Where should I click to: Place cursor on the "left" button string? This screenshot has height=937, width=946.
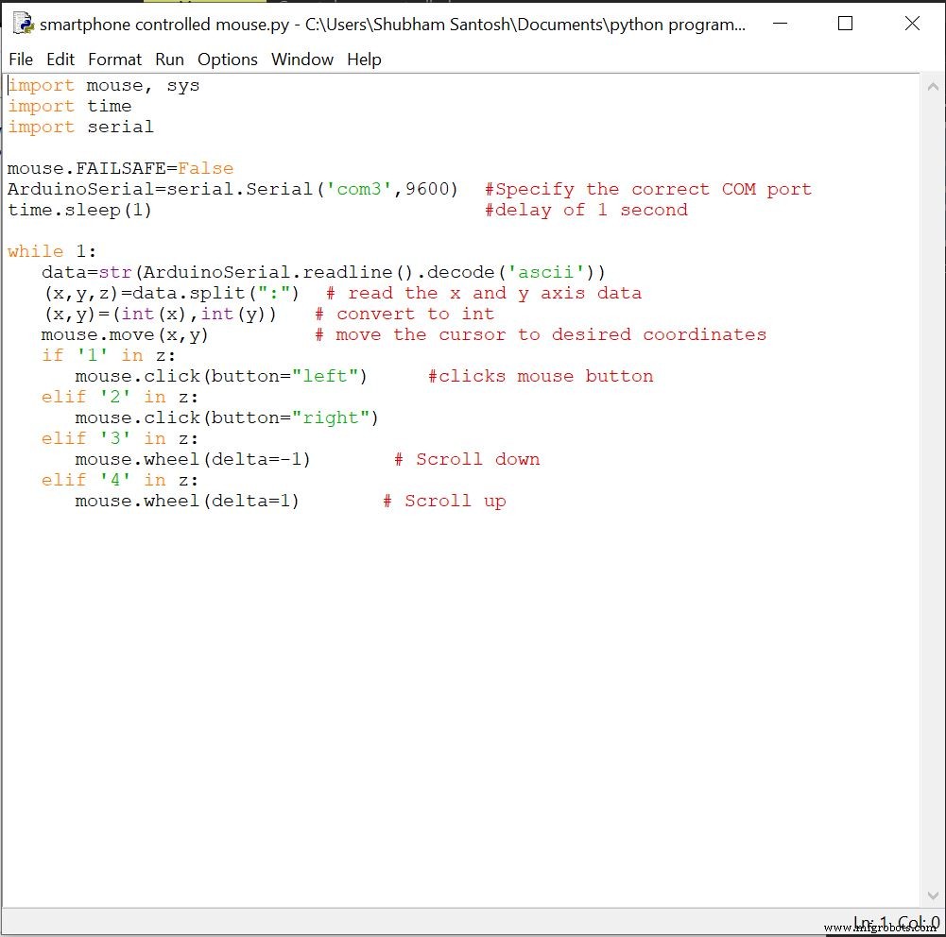tap(324, 376)
